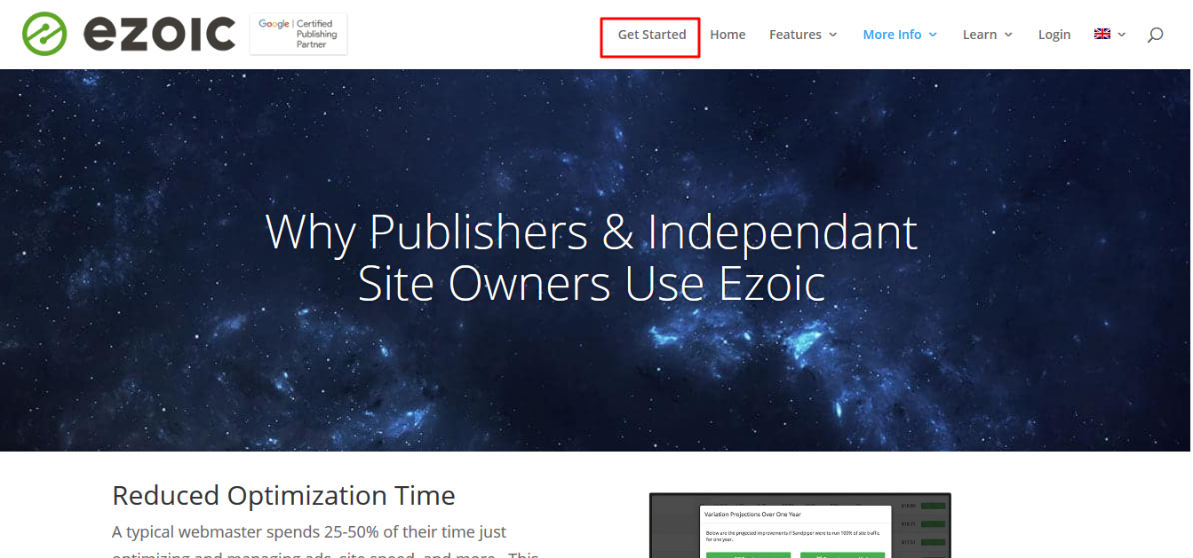Select More Info navigation item

[x=892, y=35]
